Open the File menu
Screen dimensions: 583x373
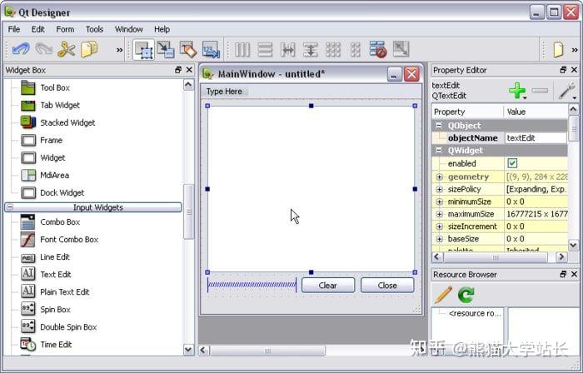pyautogui.click(x=14, y=29)
